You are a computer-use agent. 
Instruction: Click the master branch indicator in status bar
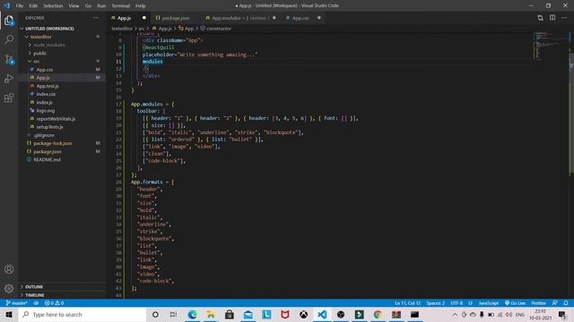pos(17,303)
